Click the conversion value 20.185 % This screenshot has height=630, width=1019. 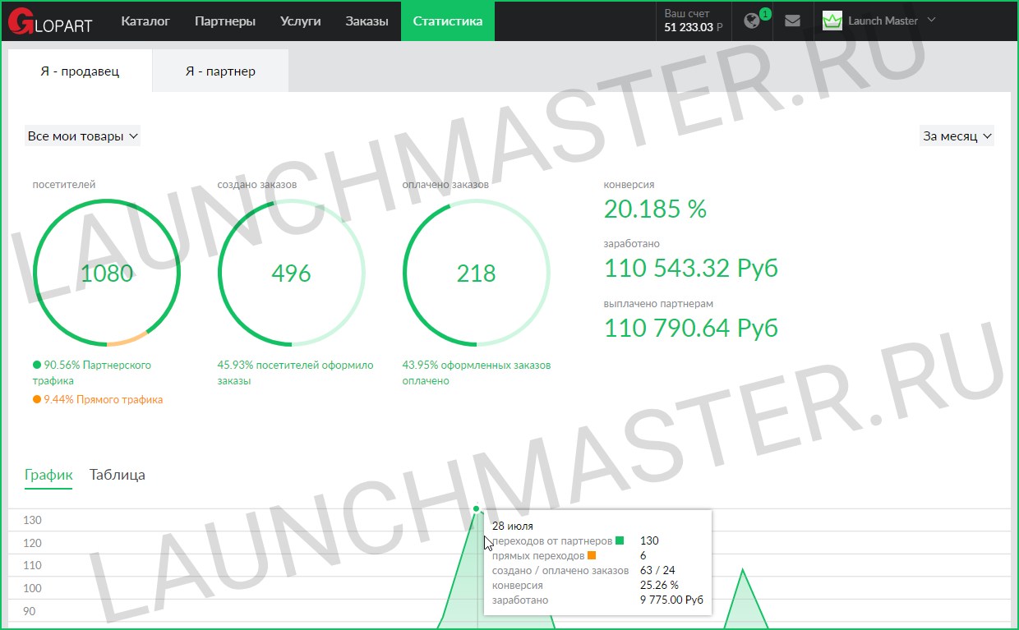point(655,209)
